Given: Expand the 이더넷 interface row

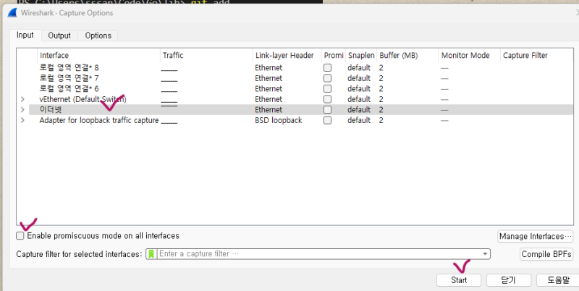Looking at the screenshot, I should [x=23, y=110].
